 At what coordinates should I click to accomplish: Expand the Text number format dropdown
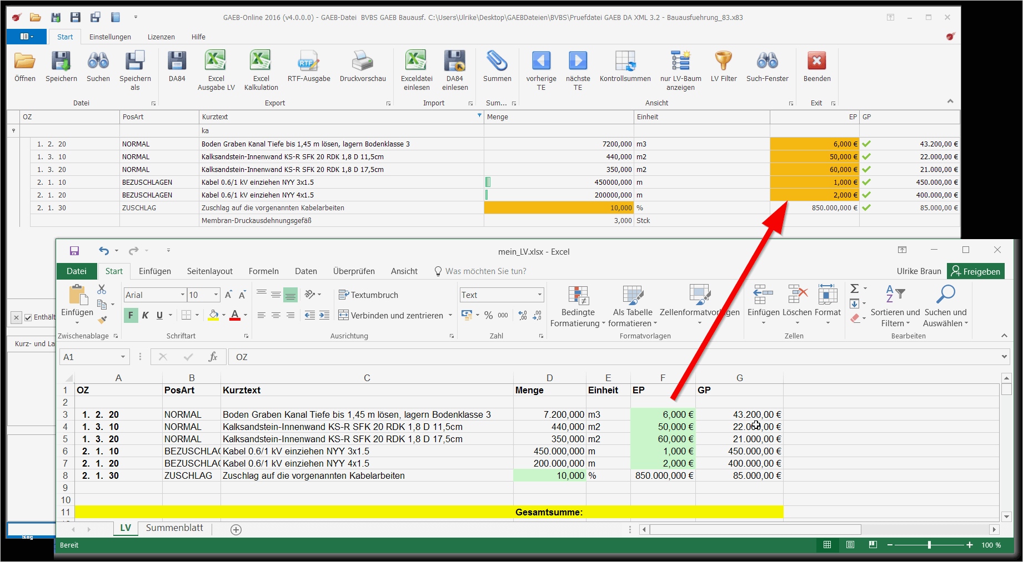(540, 295)
